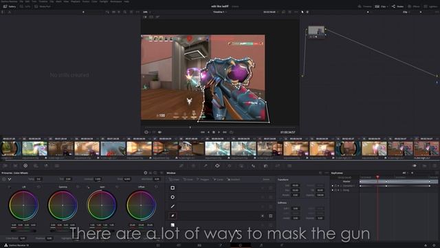Switch to the Edit page tab

pyautogui.click(x=199, y=245)
